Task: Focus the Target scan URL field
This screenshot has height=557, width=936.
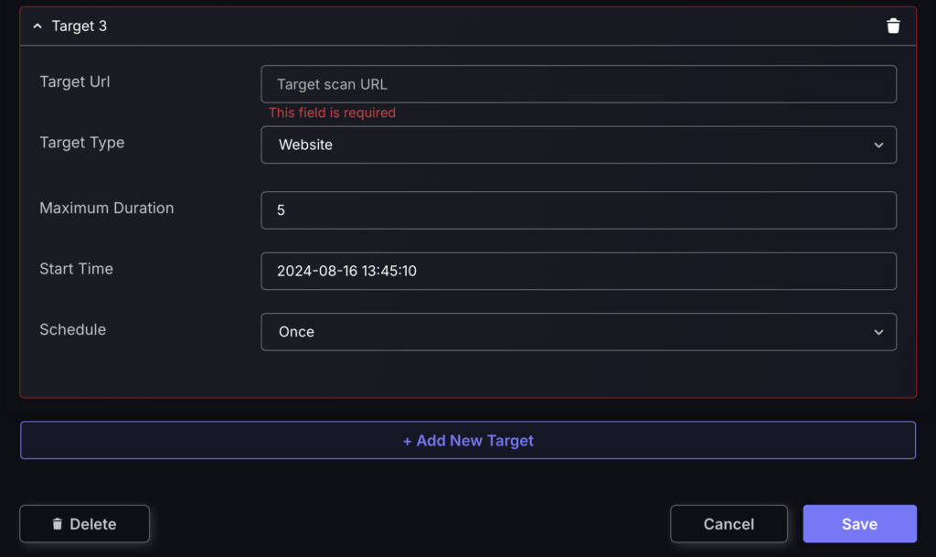Action: pyautogui.click(x=579, y=84)
